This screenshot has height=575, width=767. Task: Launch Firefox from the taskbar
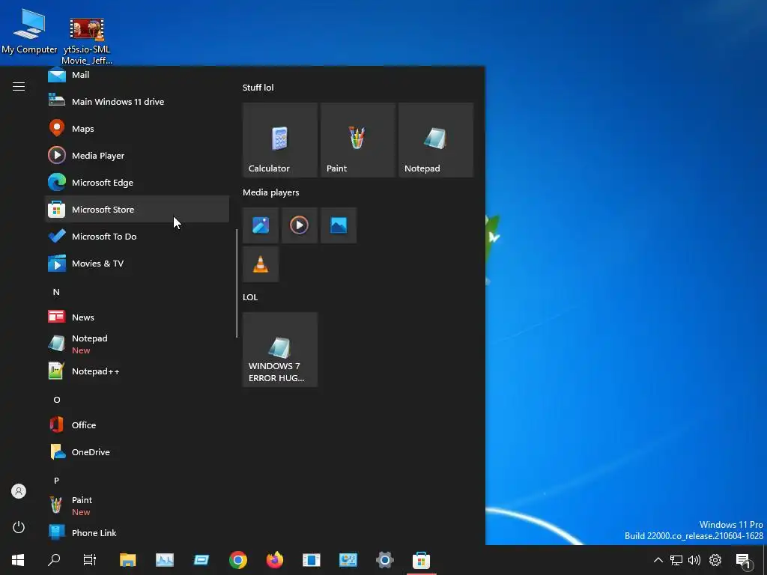275,560
